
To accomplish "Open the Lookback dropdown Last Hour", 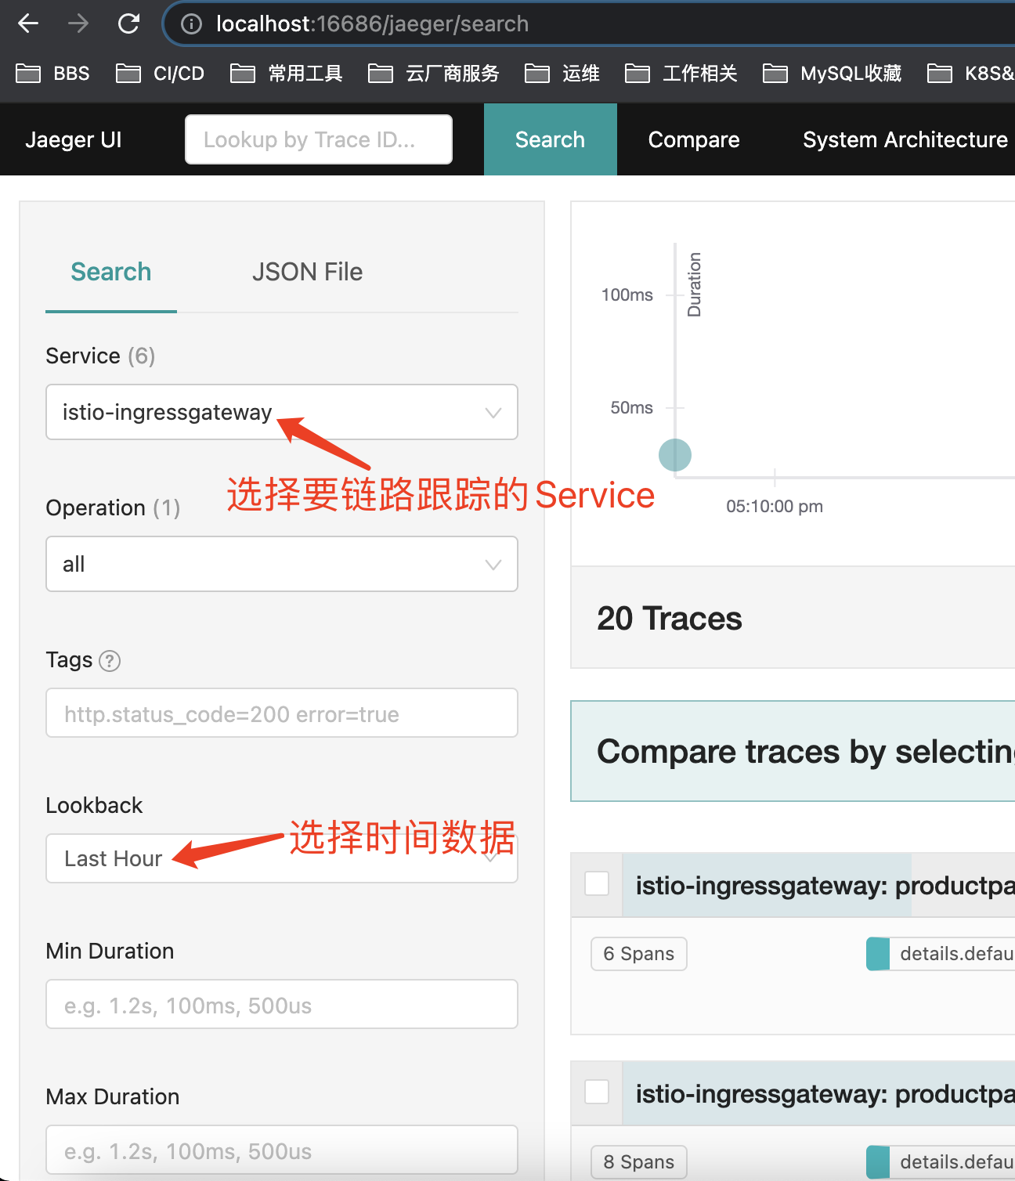I will pyautogui.click(x=282, y=858).
